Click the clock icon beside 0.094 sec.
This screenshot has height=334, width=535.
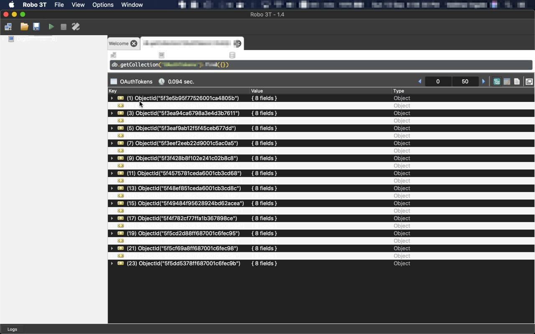coord(161,81)
